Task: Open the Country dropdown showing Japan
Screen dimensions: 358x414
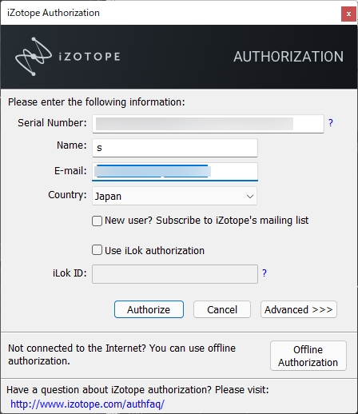Action: point(174,197)
